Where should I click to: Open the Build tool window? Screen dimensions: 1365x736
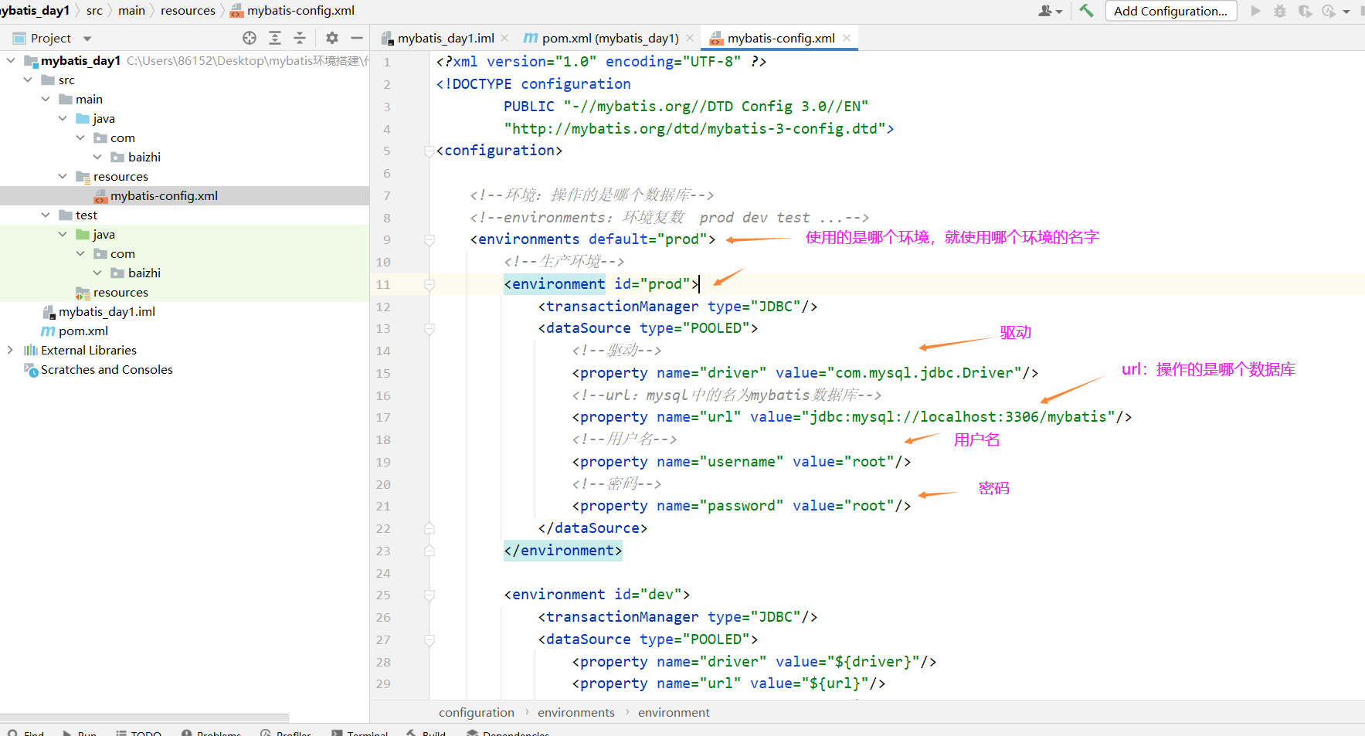click(426, 733)
